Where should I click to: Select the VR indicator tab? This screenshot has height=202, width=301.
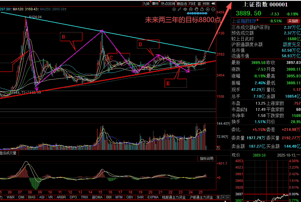coord(50,197)
